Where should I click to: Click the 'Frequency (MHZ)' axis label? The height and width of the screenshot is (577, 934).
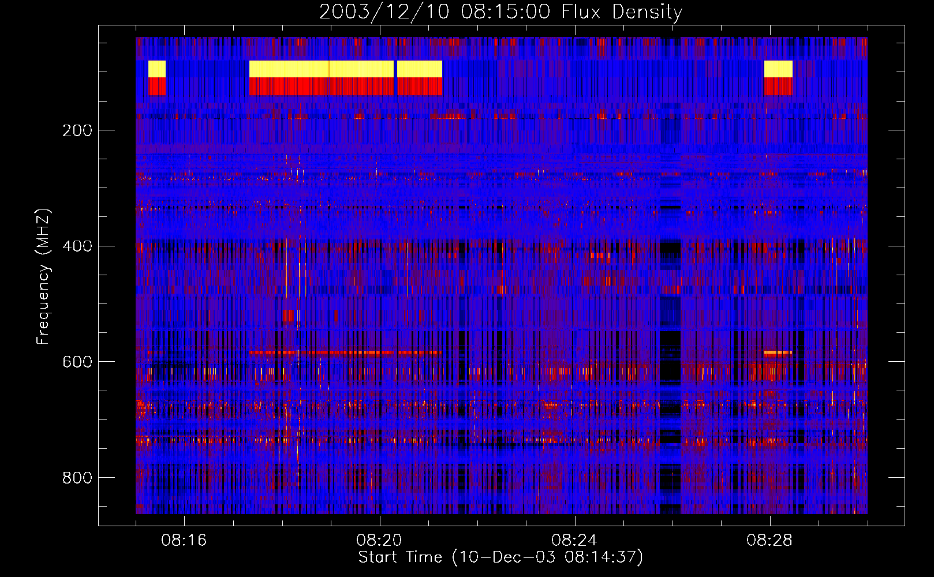43,277
